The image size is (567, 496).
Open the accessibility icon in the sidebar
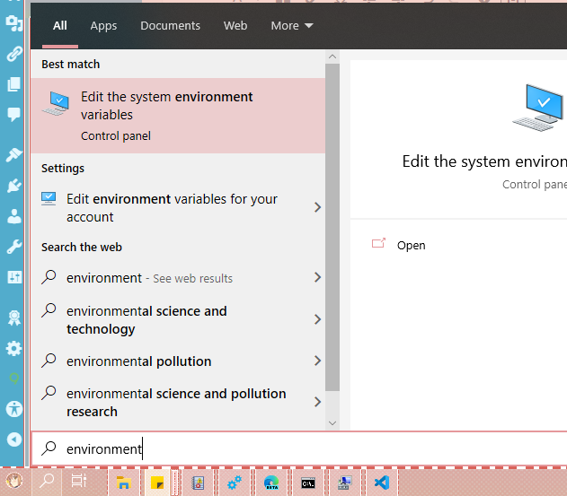[x=14, y=409]
